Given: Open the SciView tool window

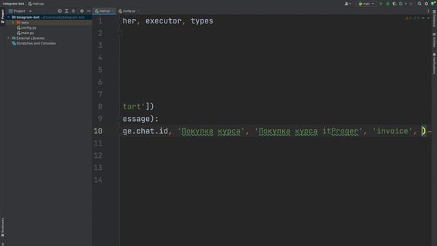Looking at the screenshot, I should 434,40.
